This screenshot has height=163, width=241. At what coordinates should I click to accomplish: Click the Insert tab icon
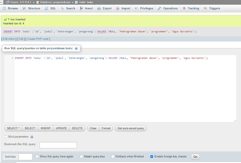coord(81,8)
